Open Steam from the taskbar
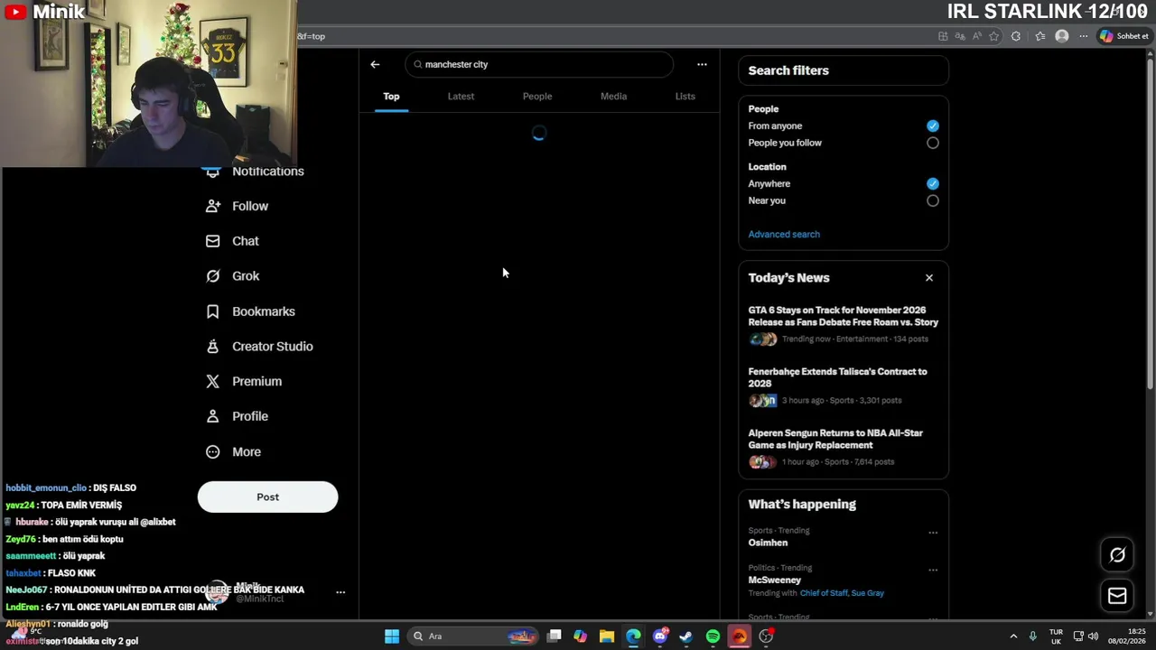This screenshot has height=650, width=1156. point(686,636)
